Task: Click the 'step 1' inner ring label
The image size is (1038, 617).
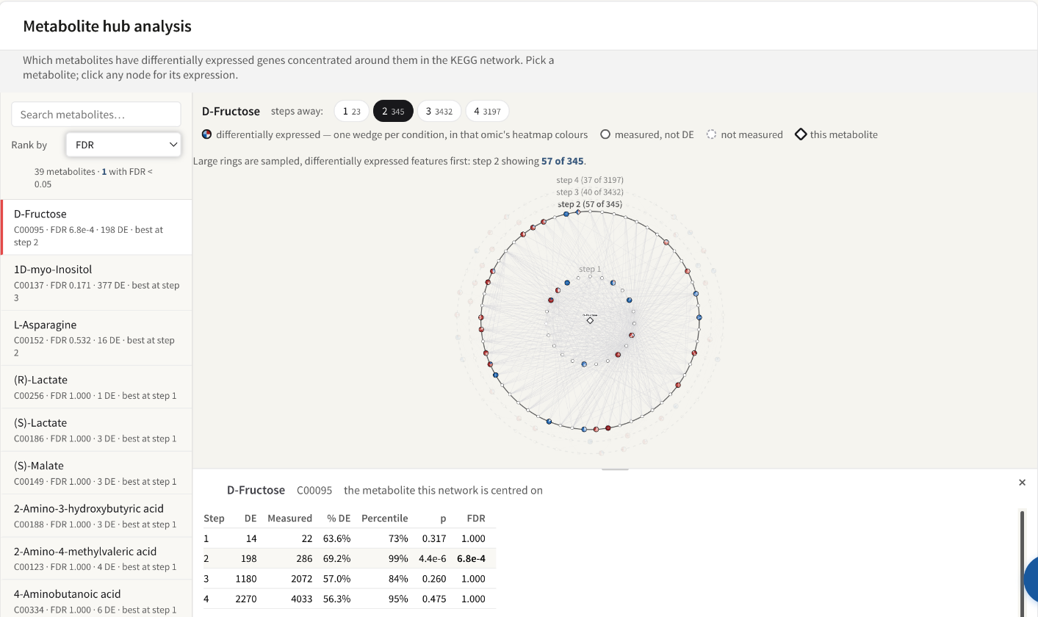Action: coord(590,270)
